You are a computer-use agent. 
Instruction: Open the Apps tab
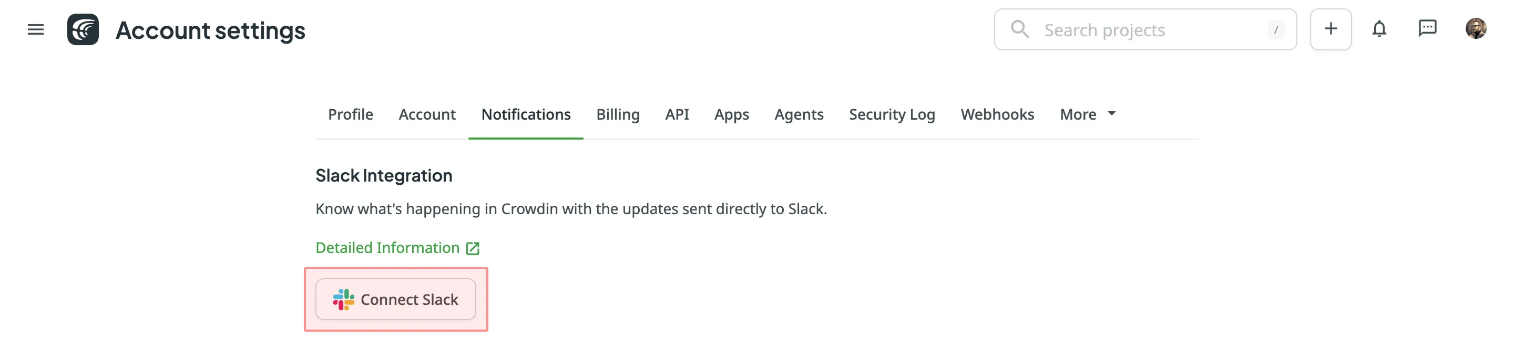pyautogui.click(x=731, y=114)
